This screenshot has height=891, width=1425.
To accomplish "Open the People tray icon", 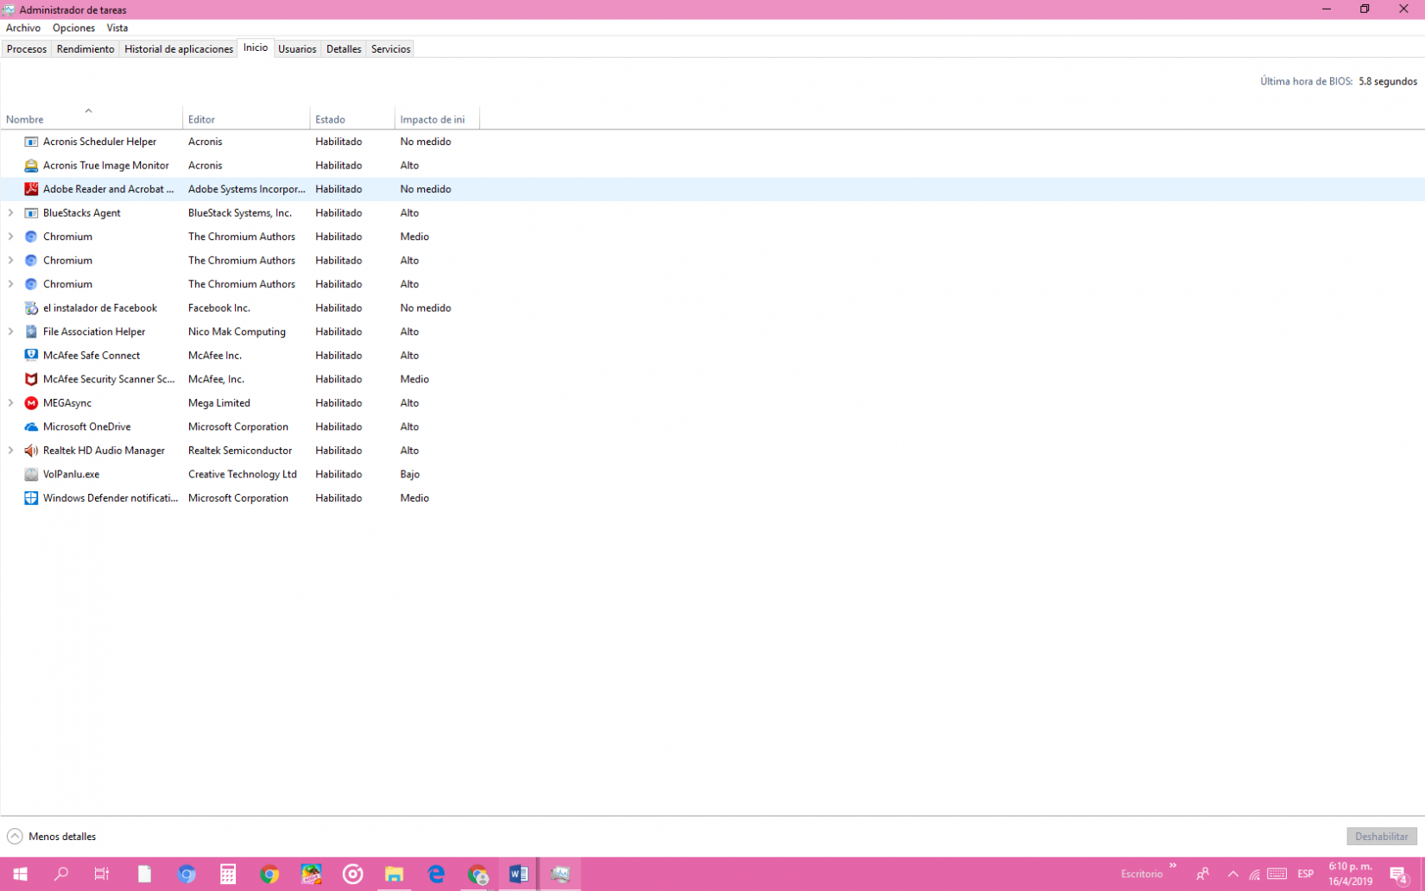I will [1202, 874].
